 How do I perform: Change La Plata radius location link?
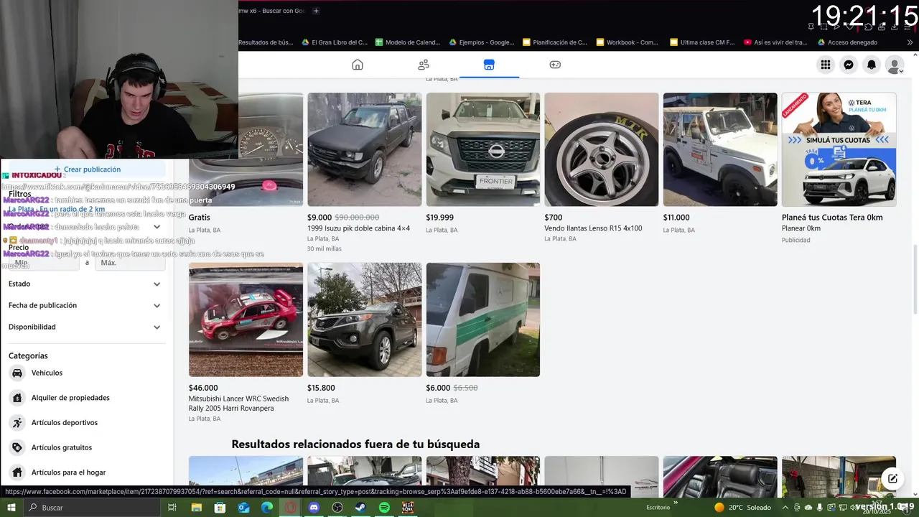(x=57, y=209)
